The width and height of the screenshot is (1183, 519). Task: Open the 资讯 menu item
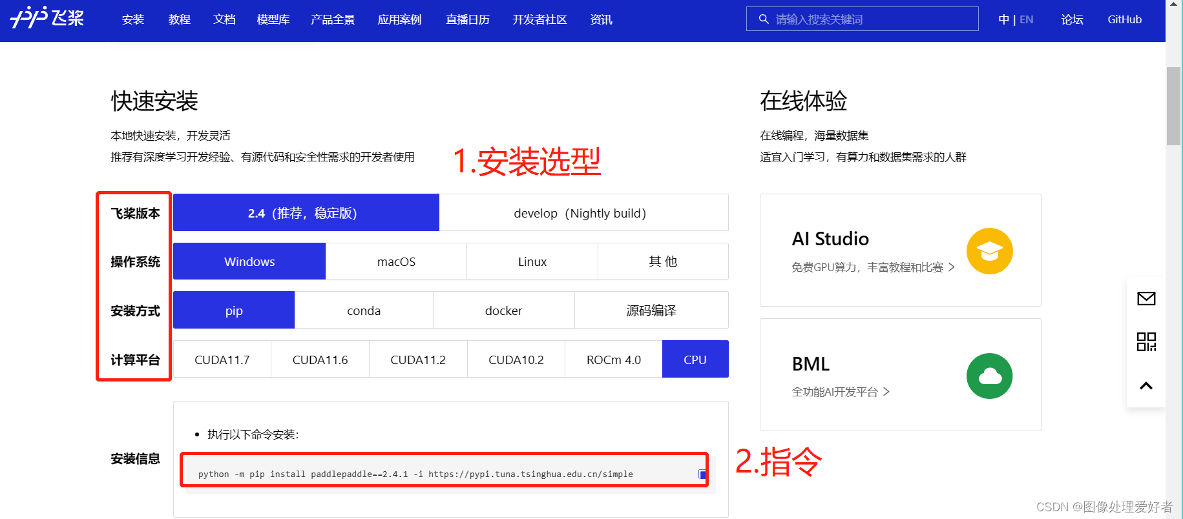point(601,19)
